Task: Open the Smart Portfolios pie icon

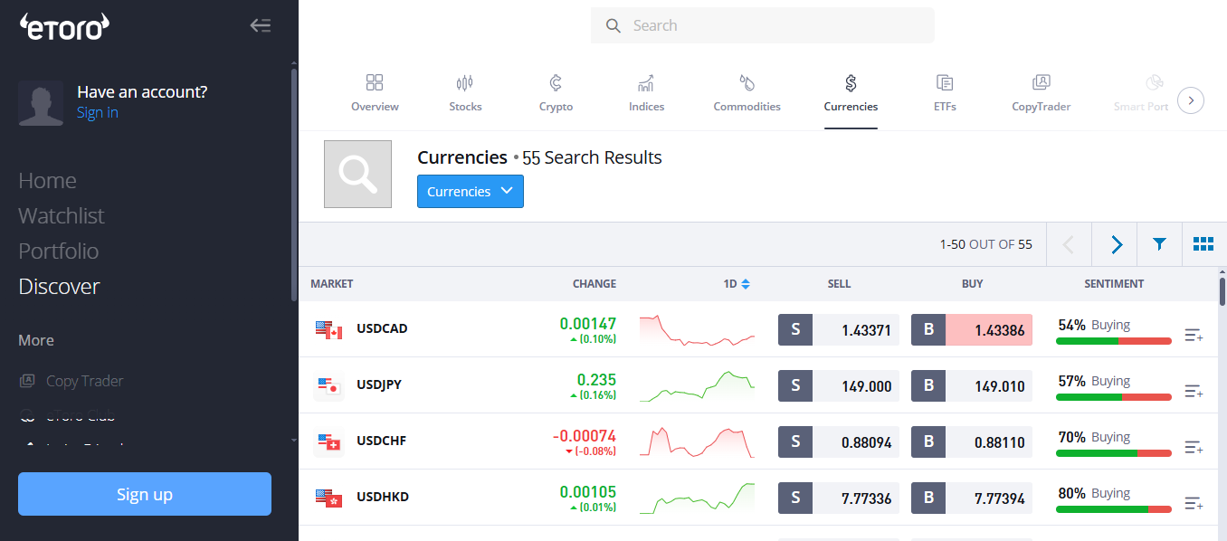Action: click(x=1154, y=83)
